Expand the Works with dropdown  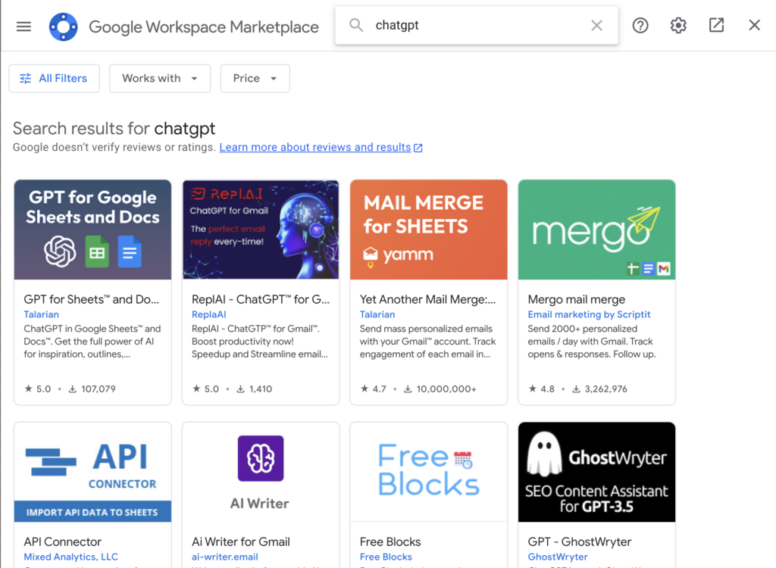pos(160,78)
